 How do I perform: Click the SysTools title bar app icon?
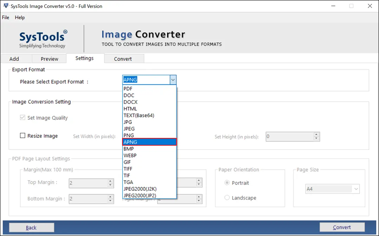pyautogui.click(x=6, y=6)
